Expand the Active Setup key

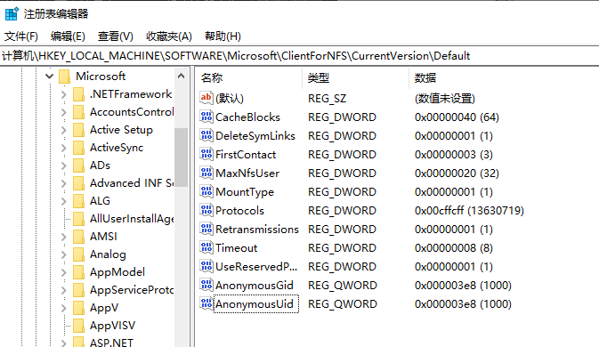click(64, 130)
